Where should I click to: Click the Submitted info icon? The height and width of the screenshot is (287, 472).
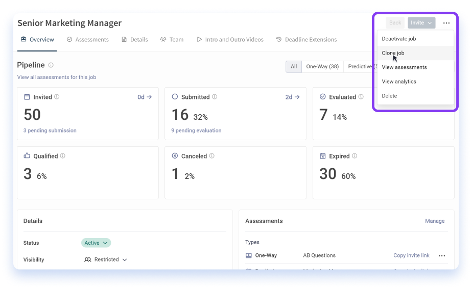click(215, 97)
